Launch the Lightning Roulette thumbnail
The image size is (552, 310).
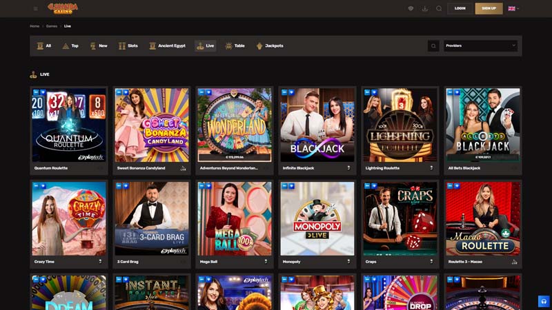(400, 125)
